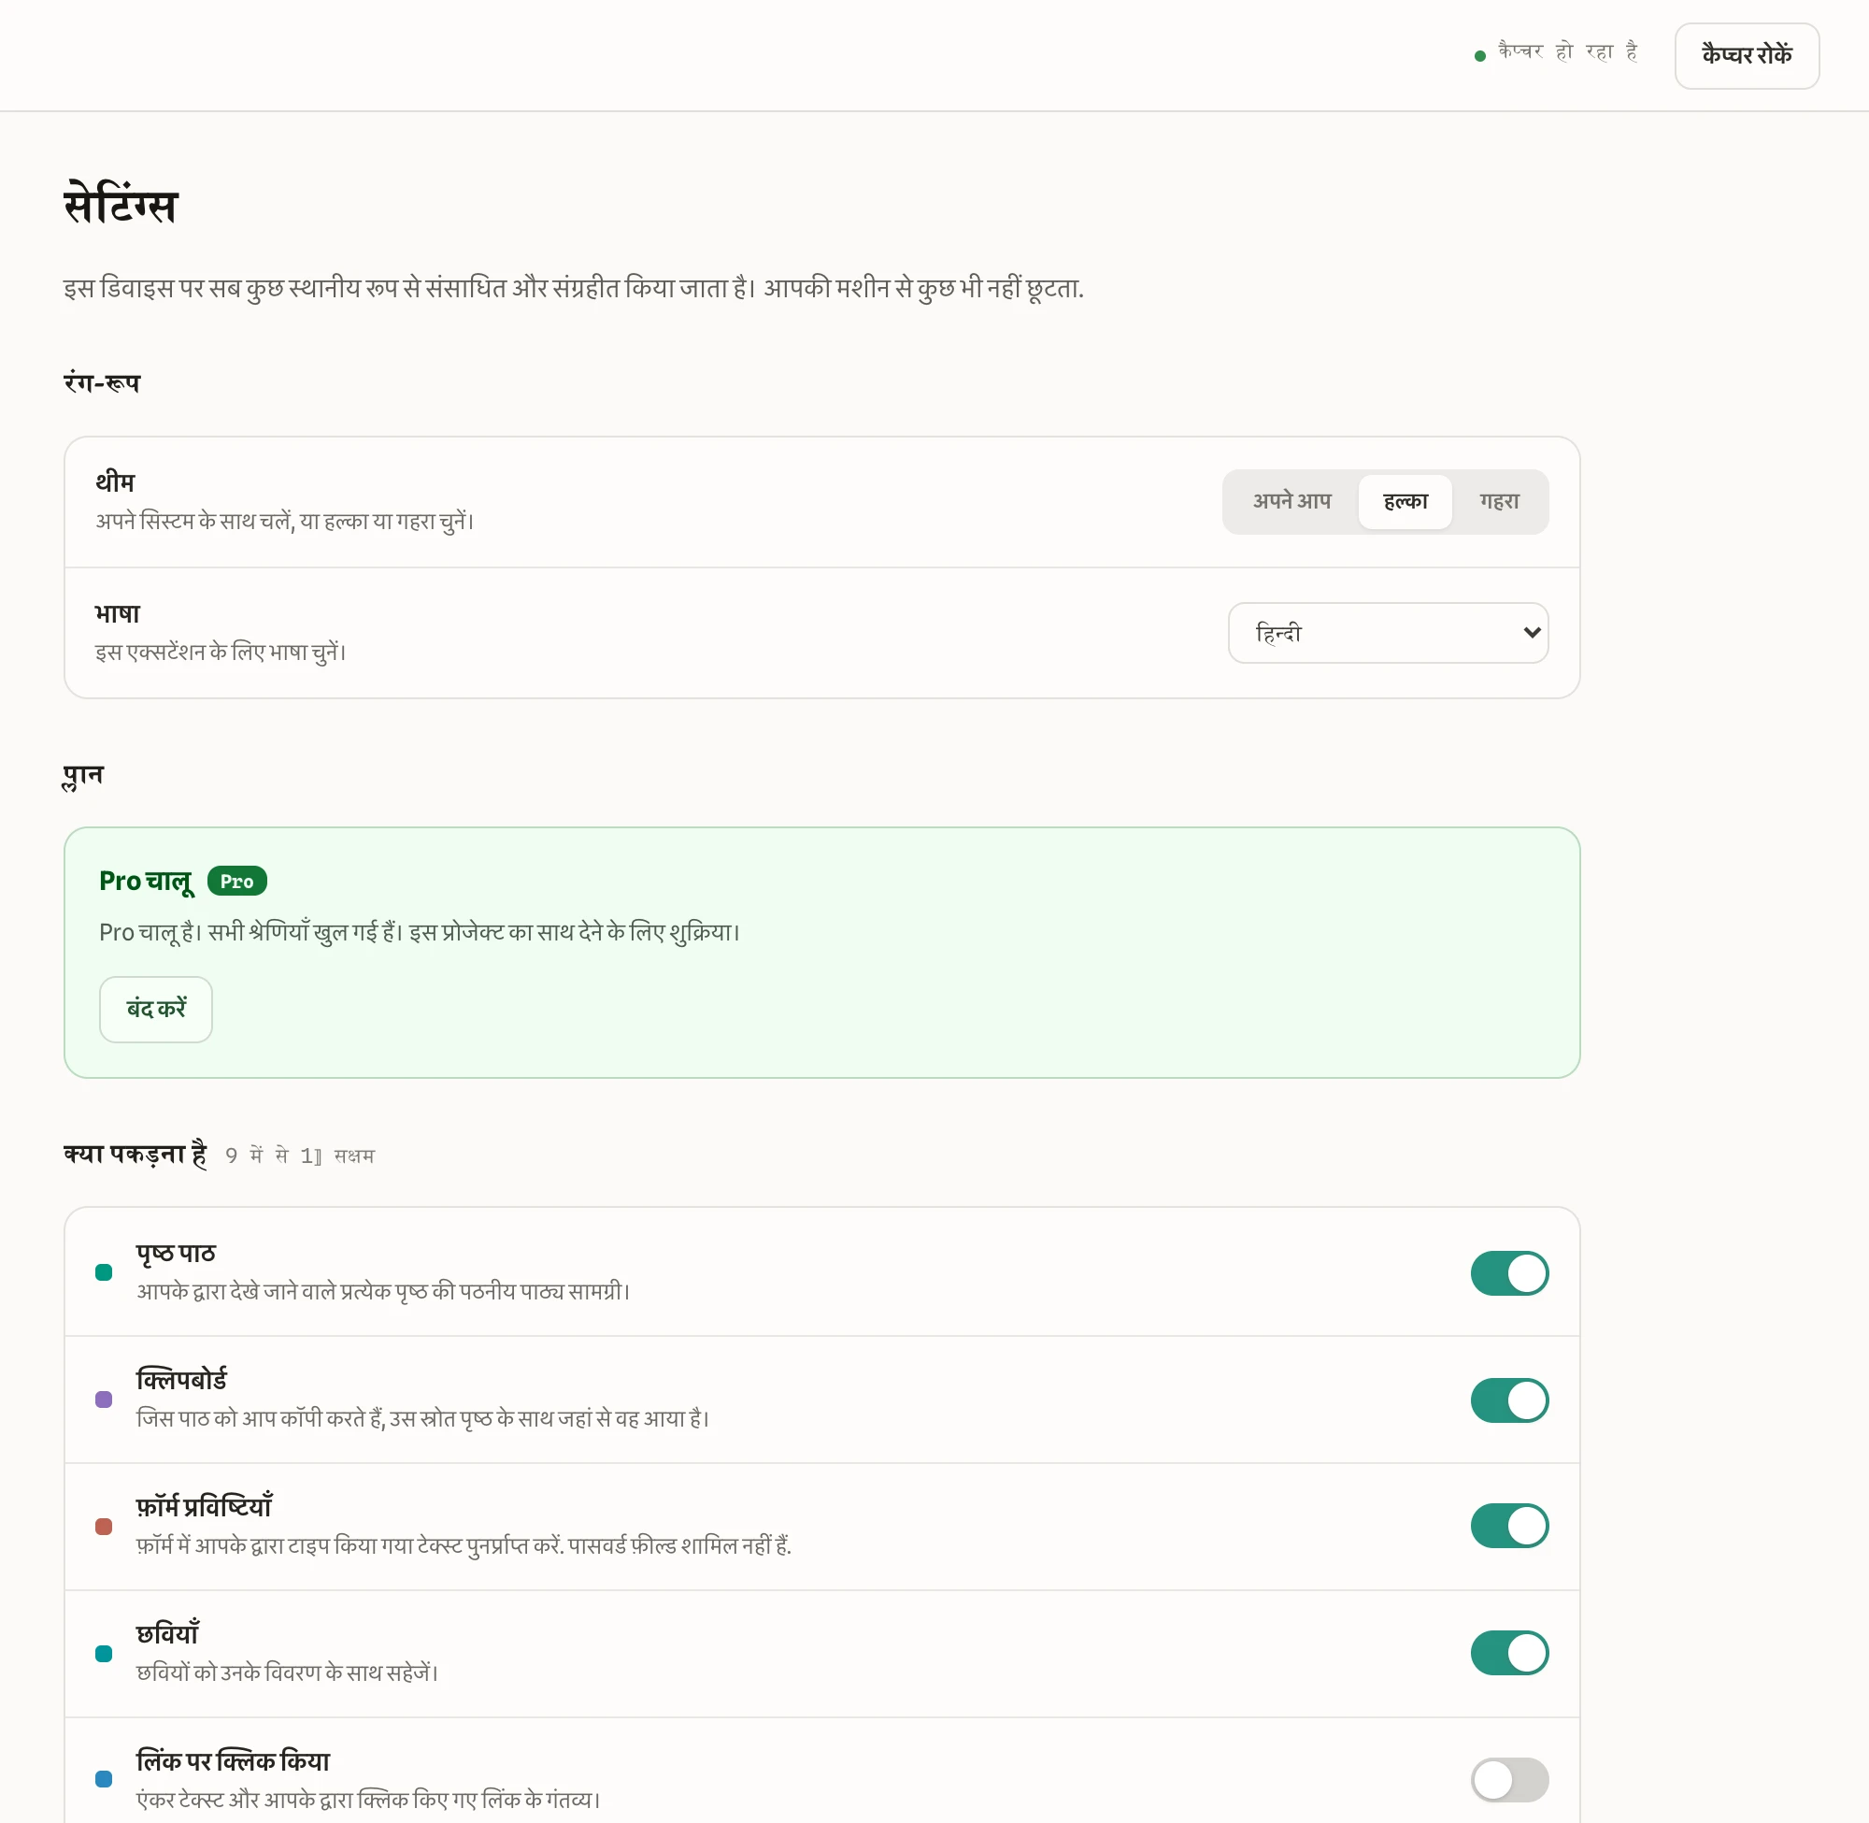Image resolution: width=1869 pixels, height=1823 pixels.
Task: Click the purple dot beside क्लिपबोर्ड
Action: (105, 1400)
